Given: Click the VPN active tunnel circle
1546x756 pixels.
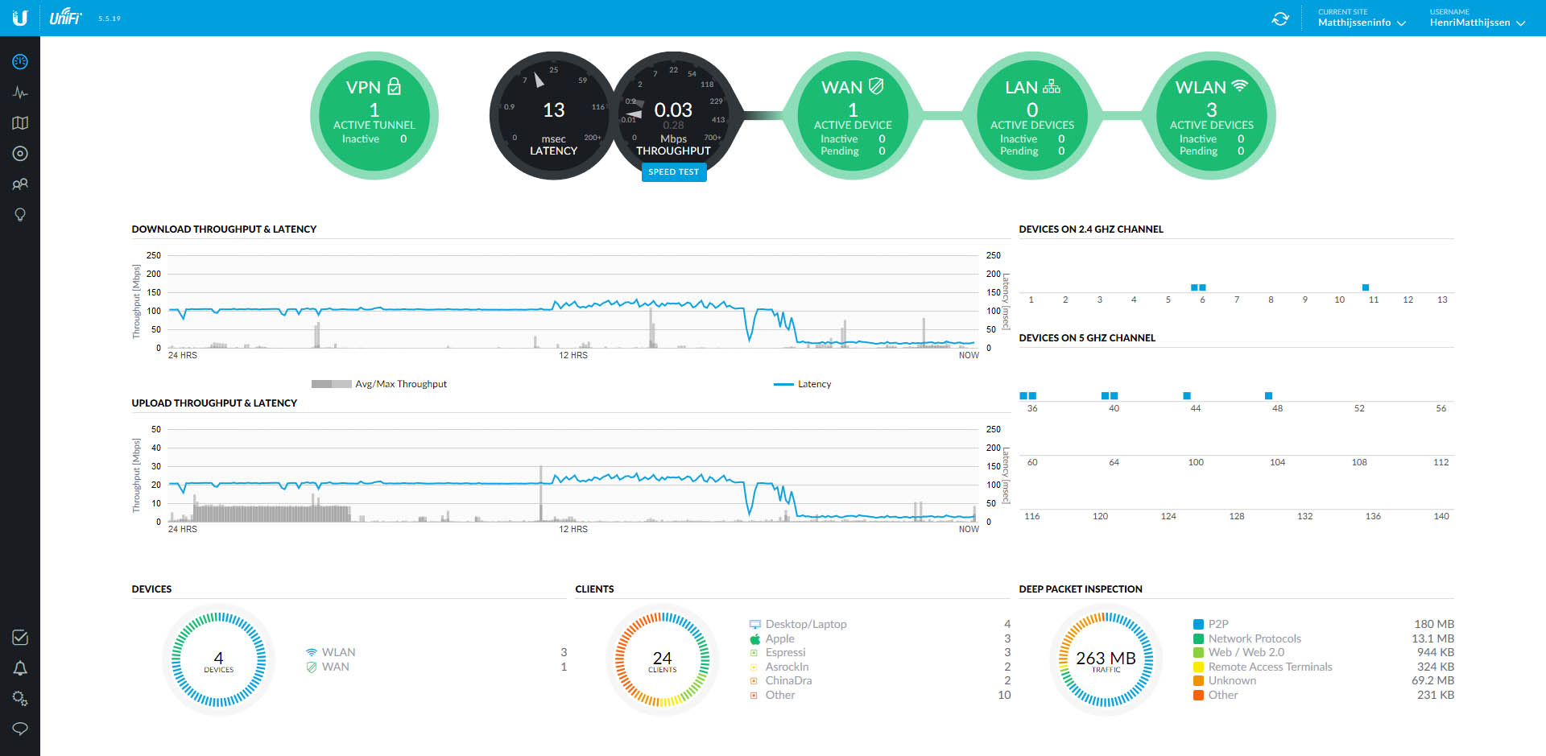Looking at the screenshot, I should (x=374, y=116).
